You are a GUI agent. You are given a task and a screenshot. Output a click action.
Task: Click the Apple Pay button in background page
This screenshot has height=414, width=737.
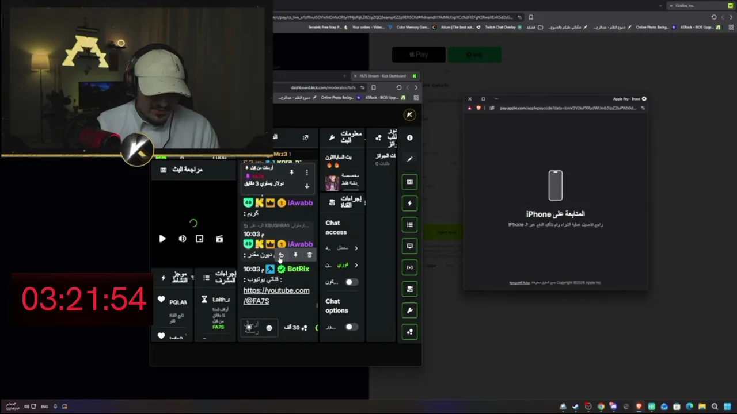[x=419, y=55]
